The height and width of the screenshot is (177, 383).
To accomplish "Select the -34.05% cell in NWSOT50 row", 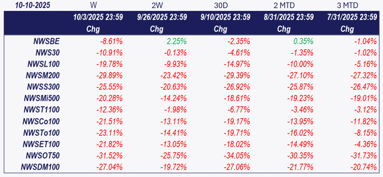I will click(236, 155).
